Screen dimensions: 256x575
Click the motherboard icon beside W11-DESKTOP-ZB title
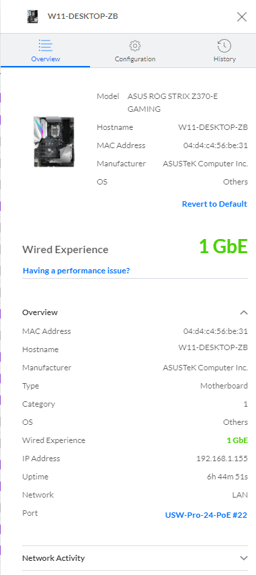pos(32,17)
